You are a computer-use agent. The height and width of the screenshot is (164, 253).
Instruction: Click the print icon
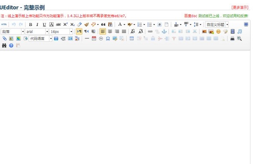click(233, 39)
